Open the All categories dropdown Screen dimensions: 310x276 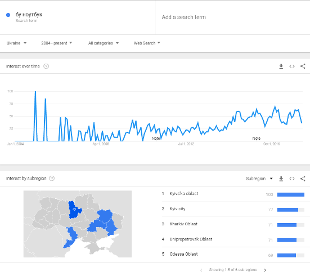click(104, 43)
